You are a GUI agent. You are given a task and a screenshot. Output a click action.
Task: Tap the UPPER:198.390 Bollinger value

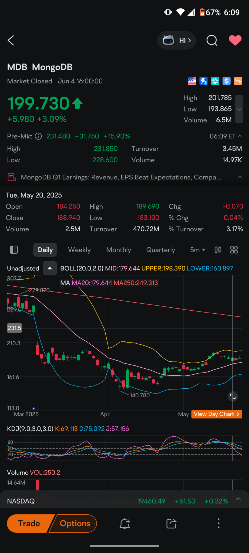[163, 269]
